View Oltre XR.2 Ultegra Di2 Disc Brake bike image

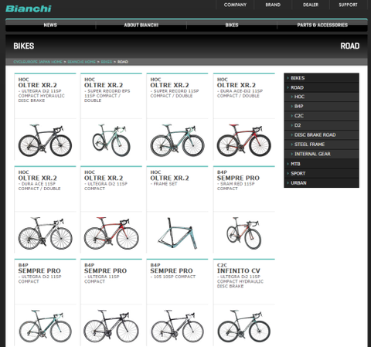tap(45, 141)
